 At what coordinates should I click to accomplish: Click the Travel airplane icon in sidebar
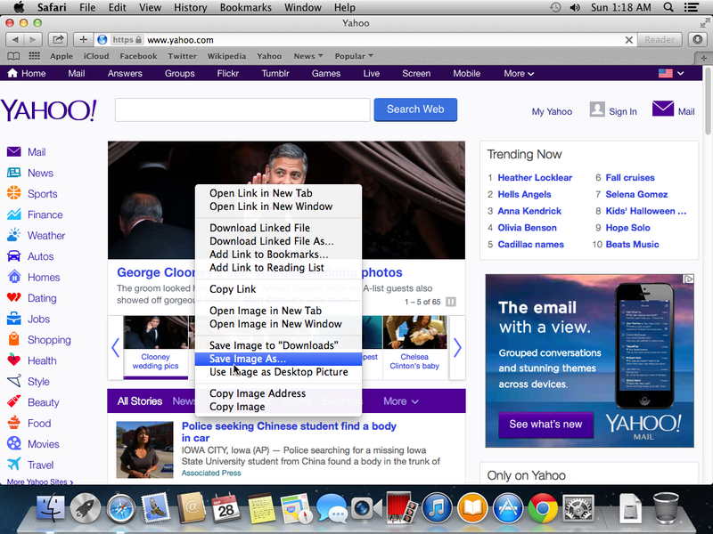(13, 464)
